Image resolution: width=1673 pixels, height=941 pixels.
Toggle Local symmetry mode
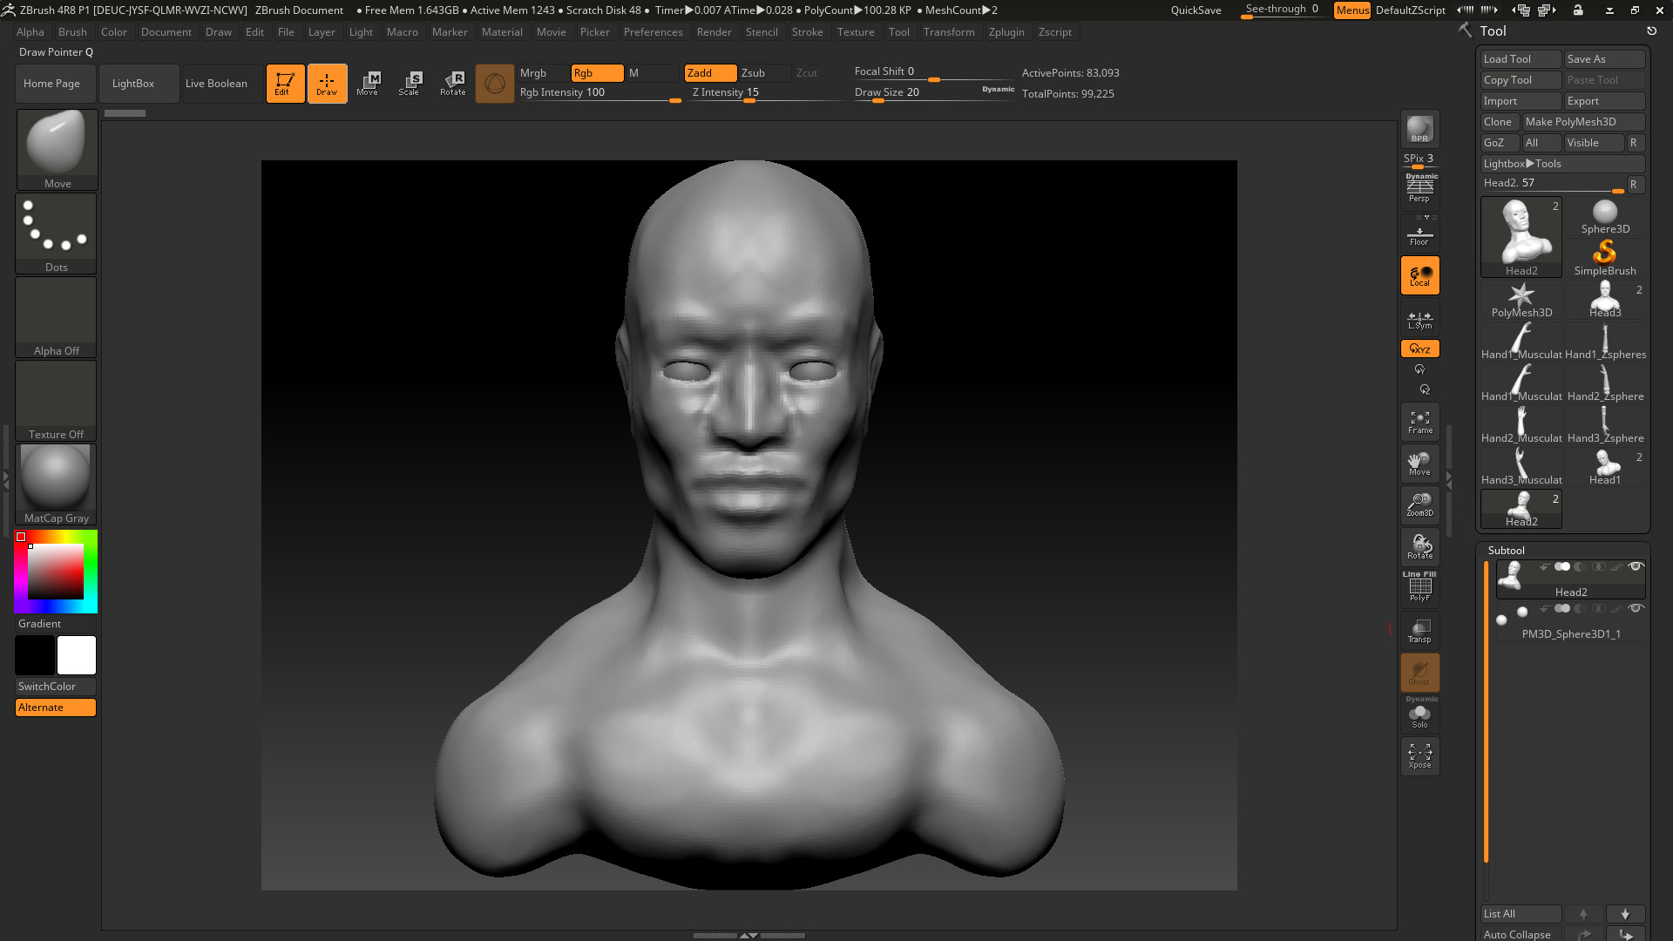tap(1419, 274)
